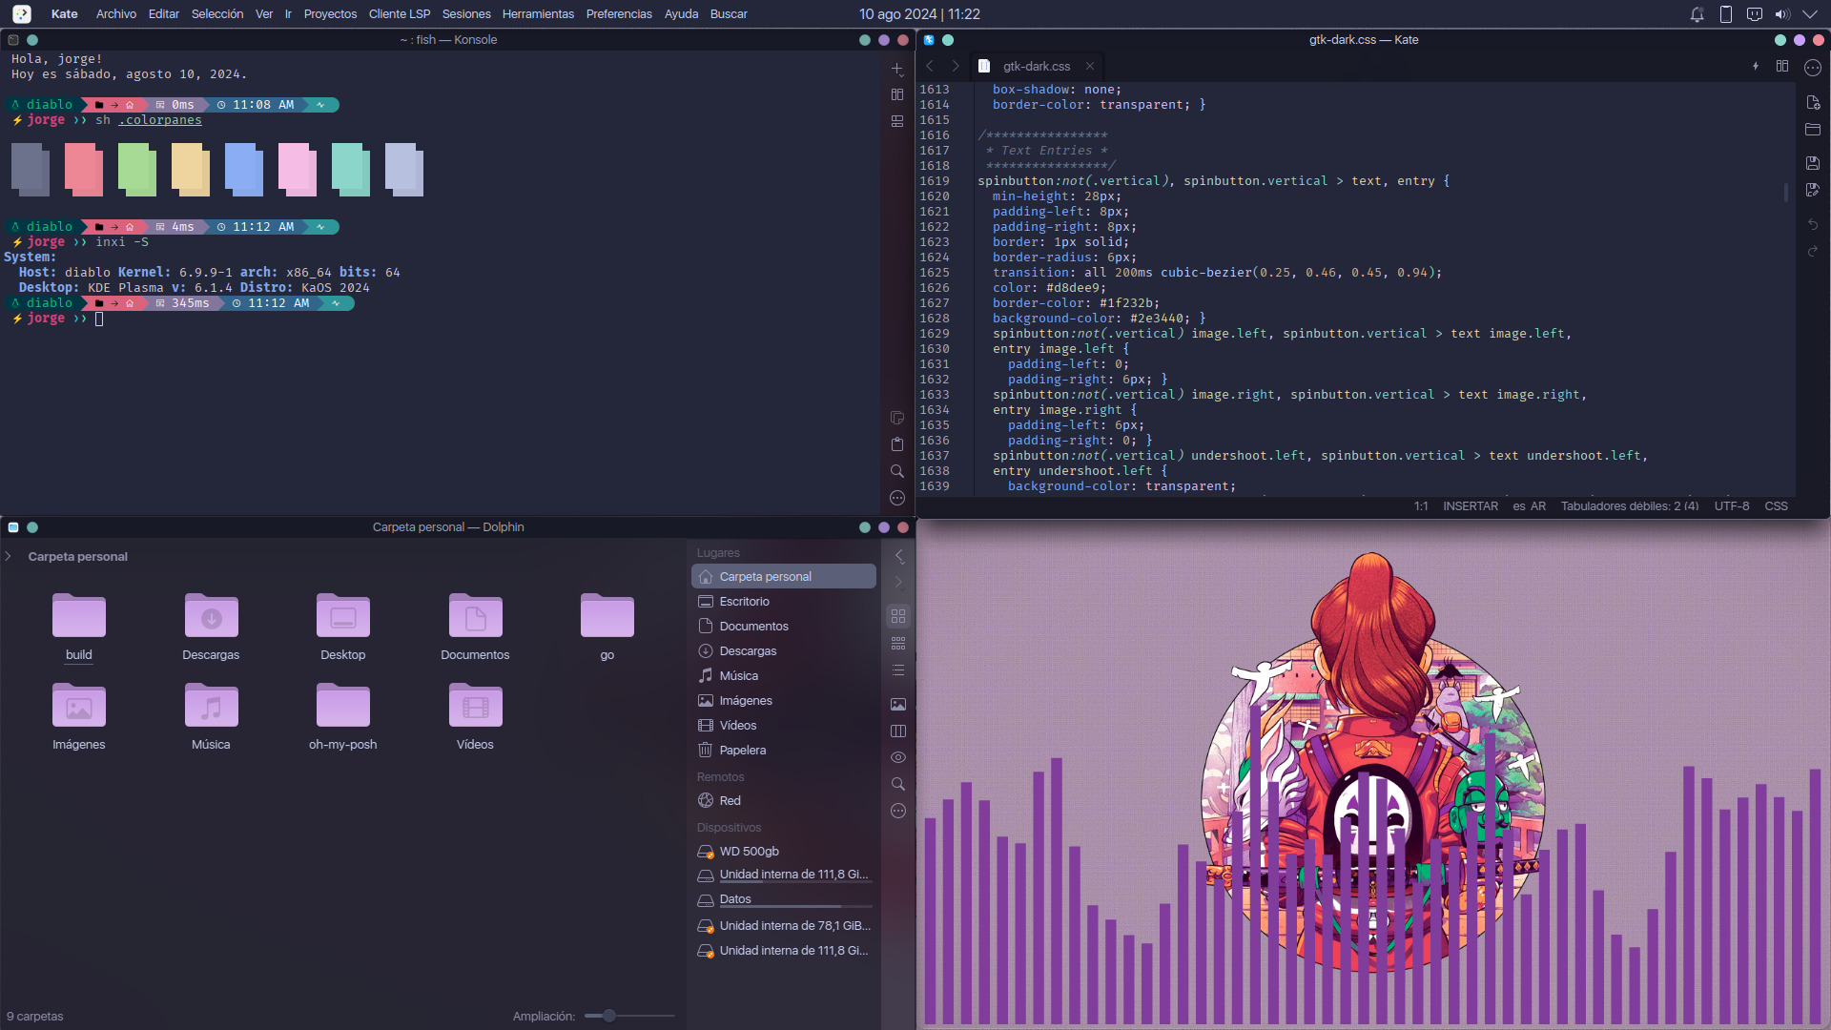Viewport: 1831px width, 1030px height.
Task: Switch Dolphin to icons view mode
Action: click(898, 616)
